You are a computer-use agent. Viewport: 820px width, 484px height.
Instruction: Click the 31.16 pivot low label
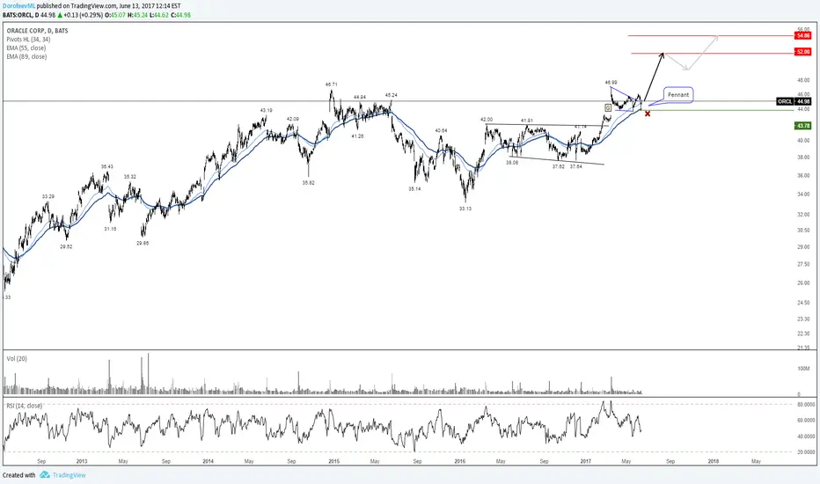pyautogui.click(x=110, y=229)
